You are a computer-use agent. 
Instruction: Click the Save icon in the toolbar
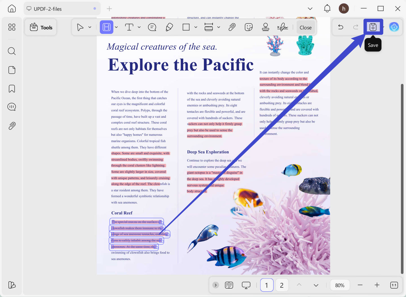(x=373, y=27)
